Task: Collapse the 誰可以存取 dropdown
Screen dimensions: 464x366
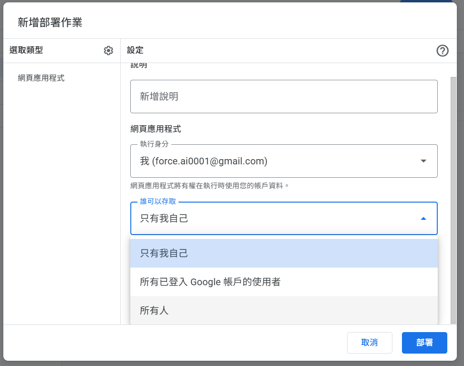Action: [x=284, y=218]
